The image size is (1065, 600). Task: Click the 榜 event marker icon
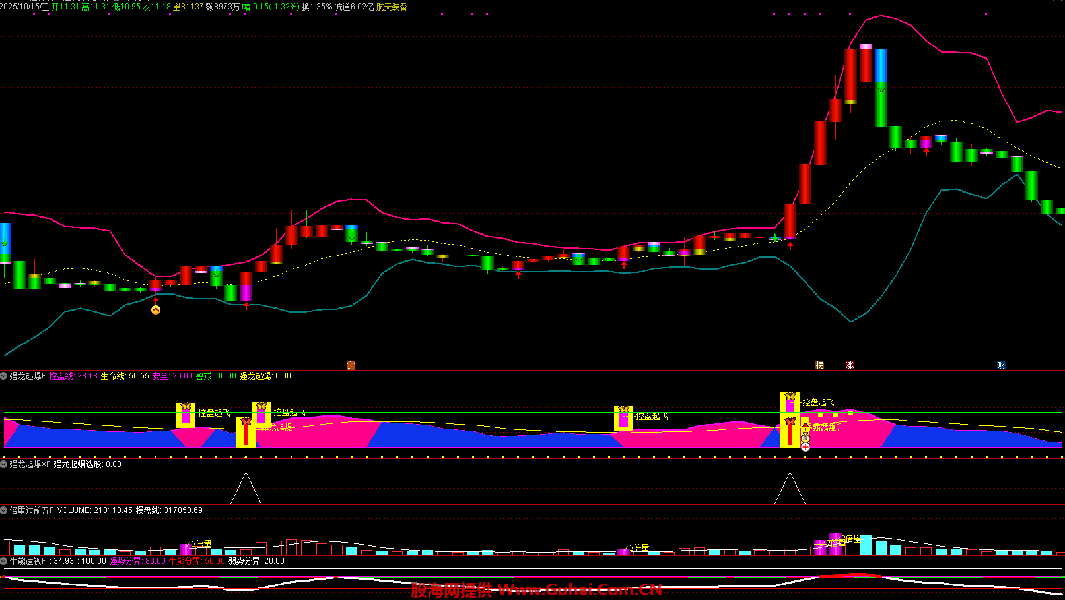point(819,365)
